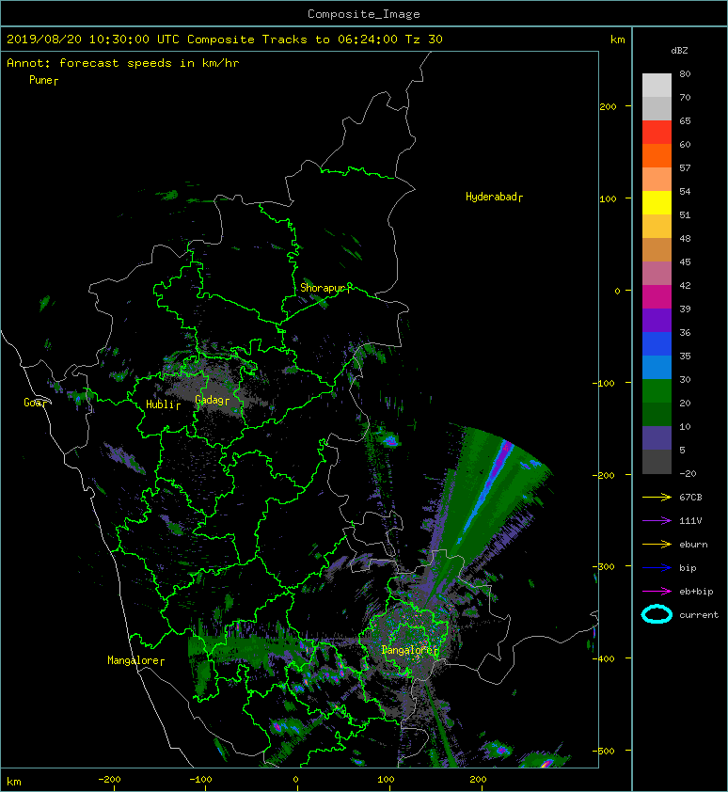
Task: Click the cyan 'current' ellipse legend icon
Action: point(657,614)
